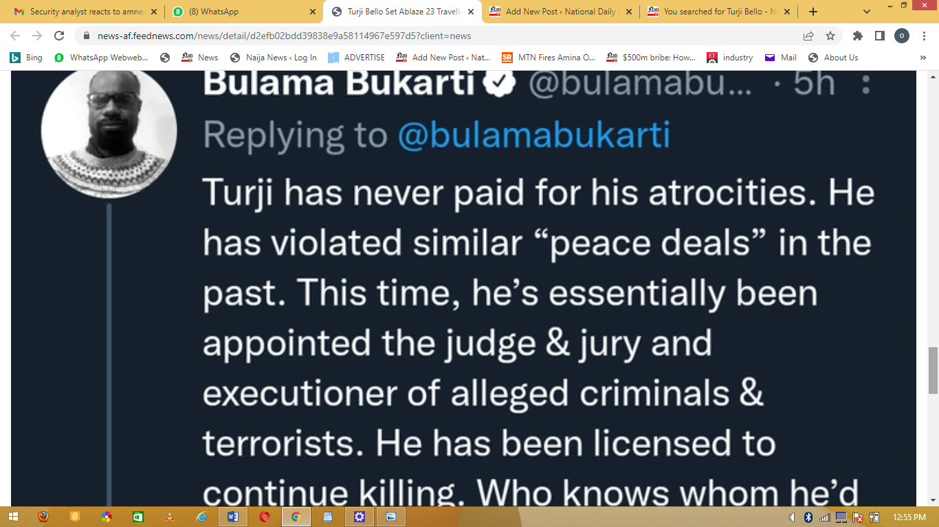Open the @bulamabukarti mention link

[533, 134]
